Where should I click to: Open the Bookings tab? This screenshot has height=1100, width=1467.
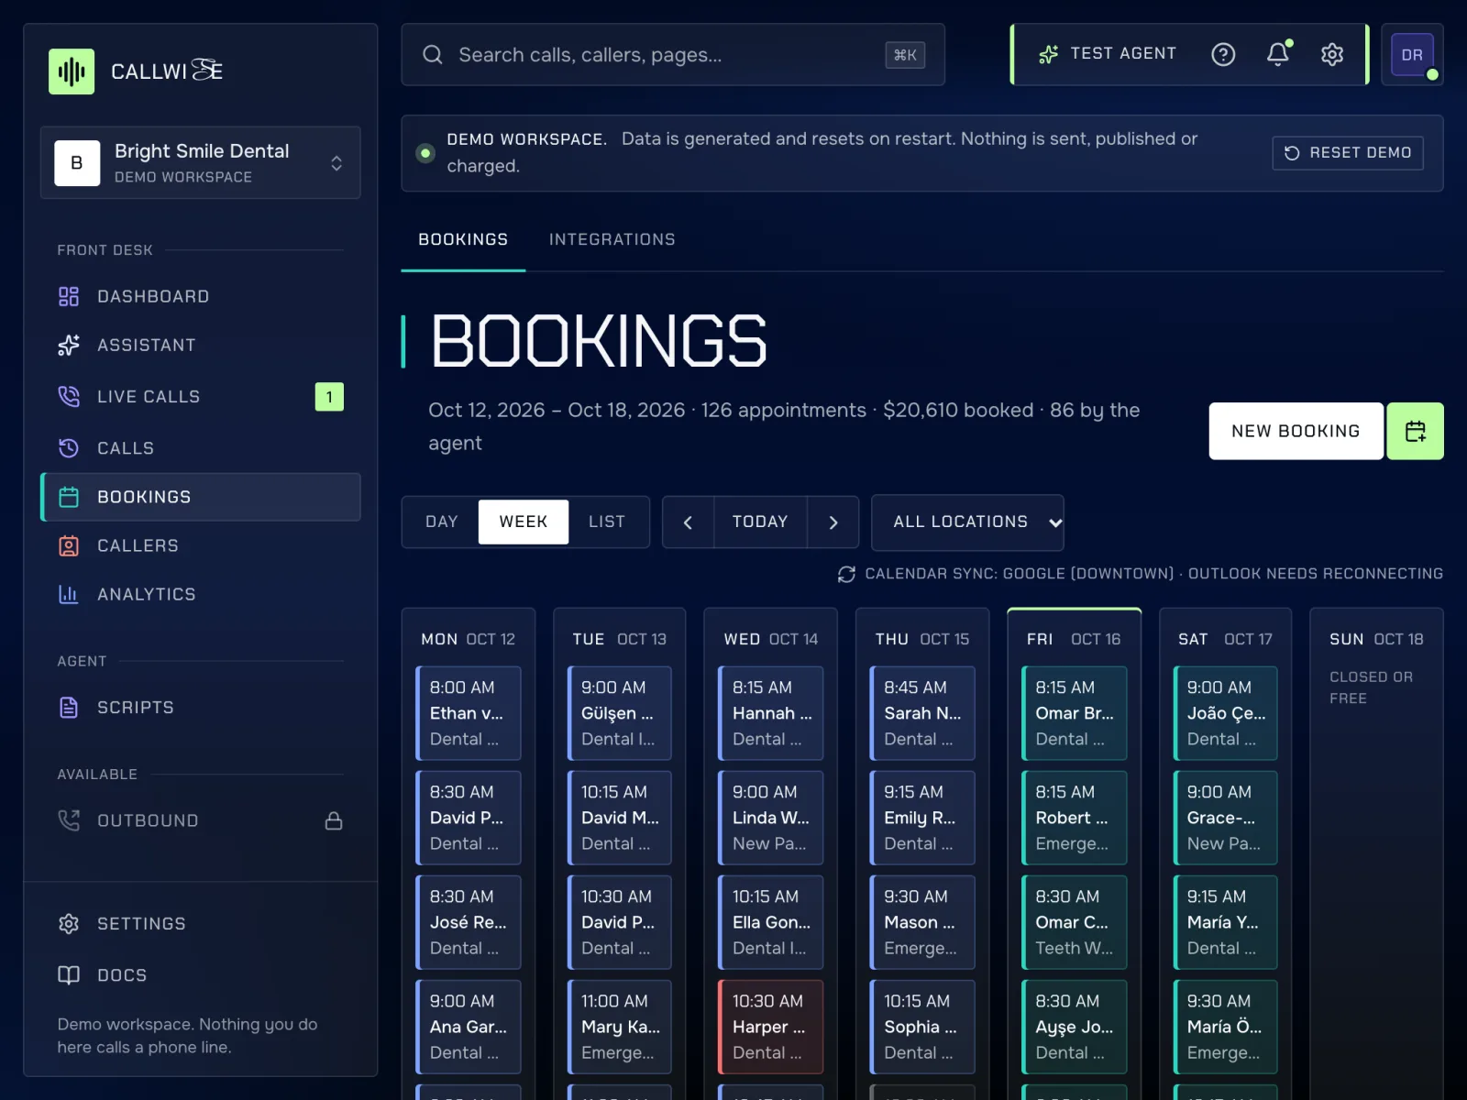tap(463, 240)
